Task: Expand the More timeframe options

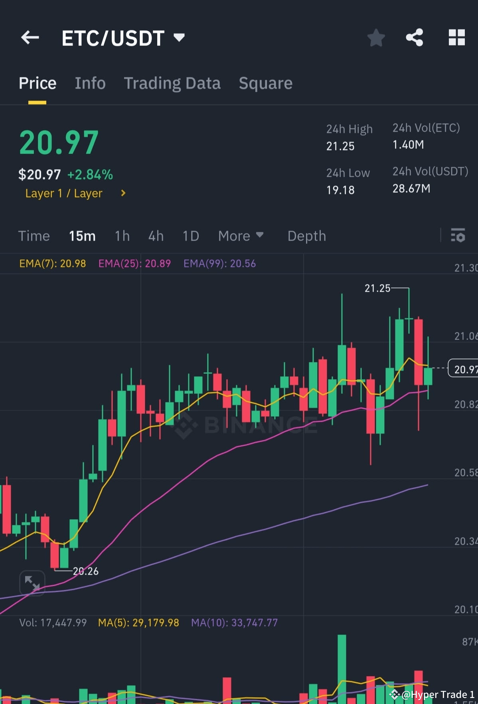Action: tap(240, 236)
